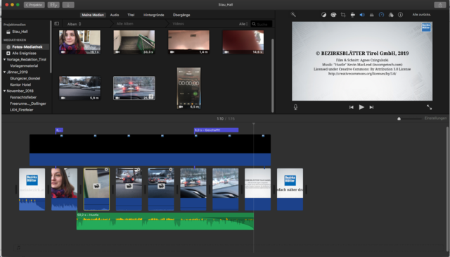The image size is (450, 257).
Task: Adjust the timeline zoom slider
Action: [399, 118]
